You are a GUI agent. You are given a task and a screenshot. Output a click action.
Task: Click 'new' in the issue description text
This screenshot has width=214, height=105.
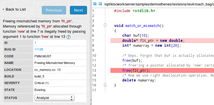21,32
